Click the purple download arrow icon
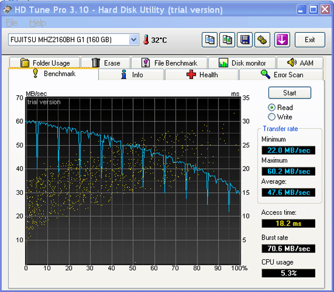Viewport: 334px width, 292px height. pos(282,40)
